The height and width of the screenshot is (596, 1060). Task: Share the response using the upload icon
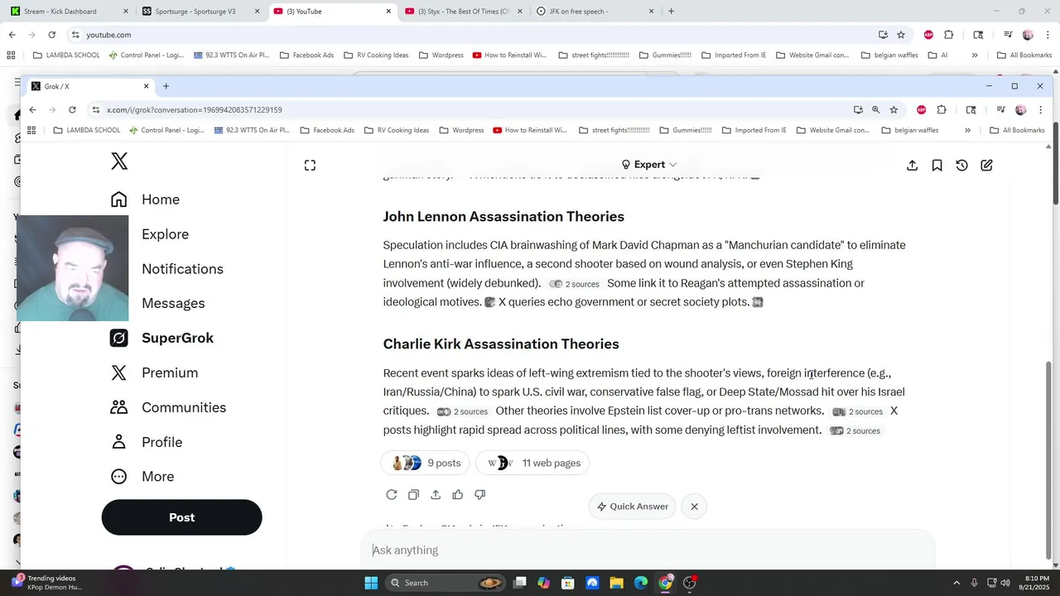pyautogui.click(x=436, y=495)
